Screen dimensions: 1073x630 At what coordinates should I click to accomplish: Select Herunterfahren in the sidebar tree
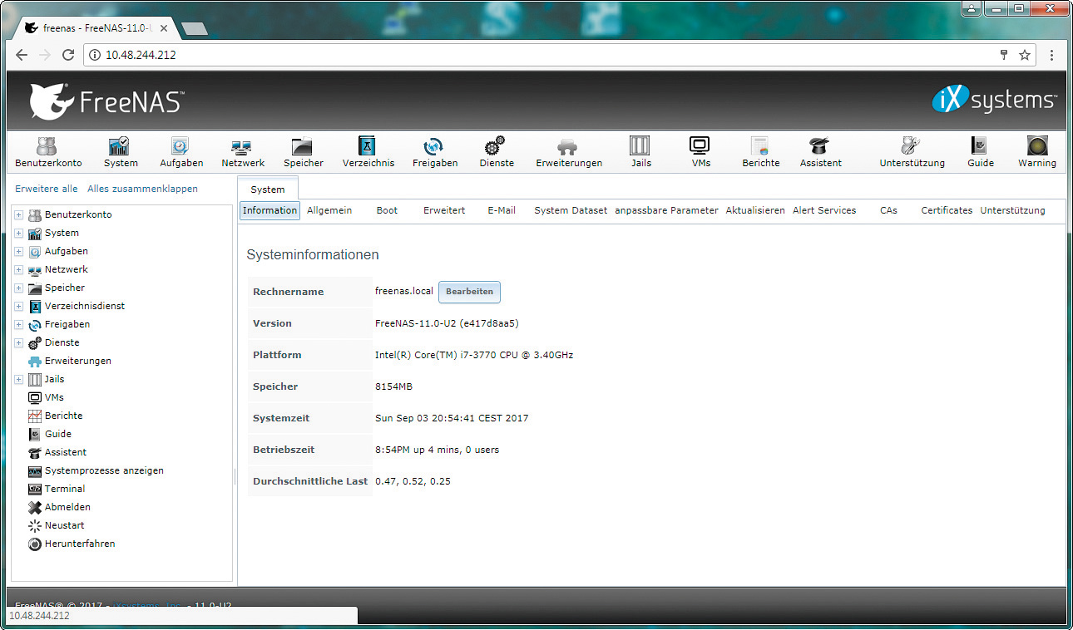click(80, 544)
